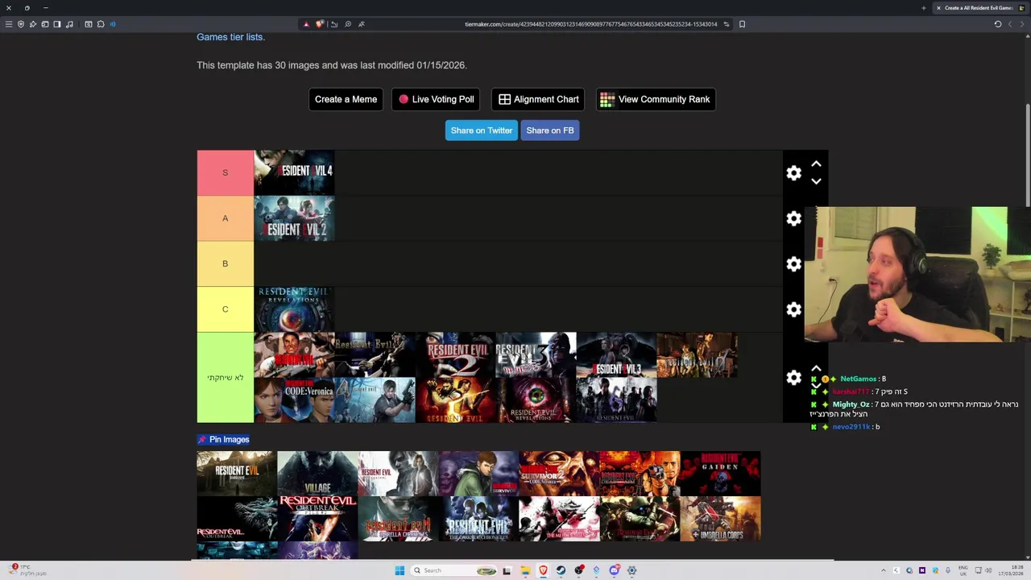
Task: Click Share on FB
Action: pyautogui.click(x=550, y=130)
